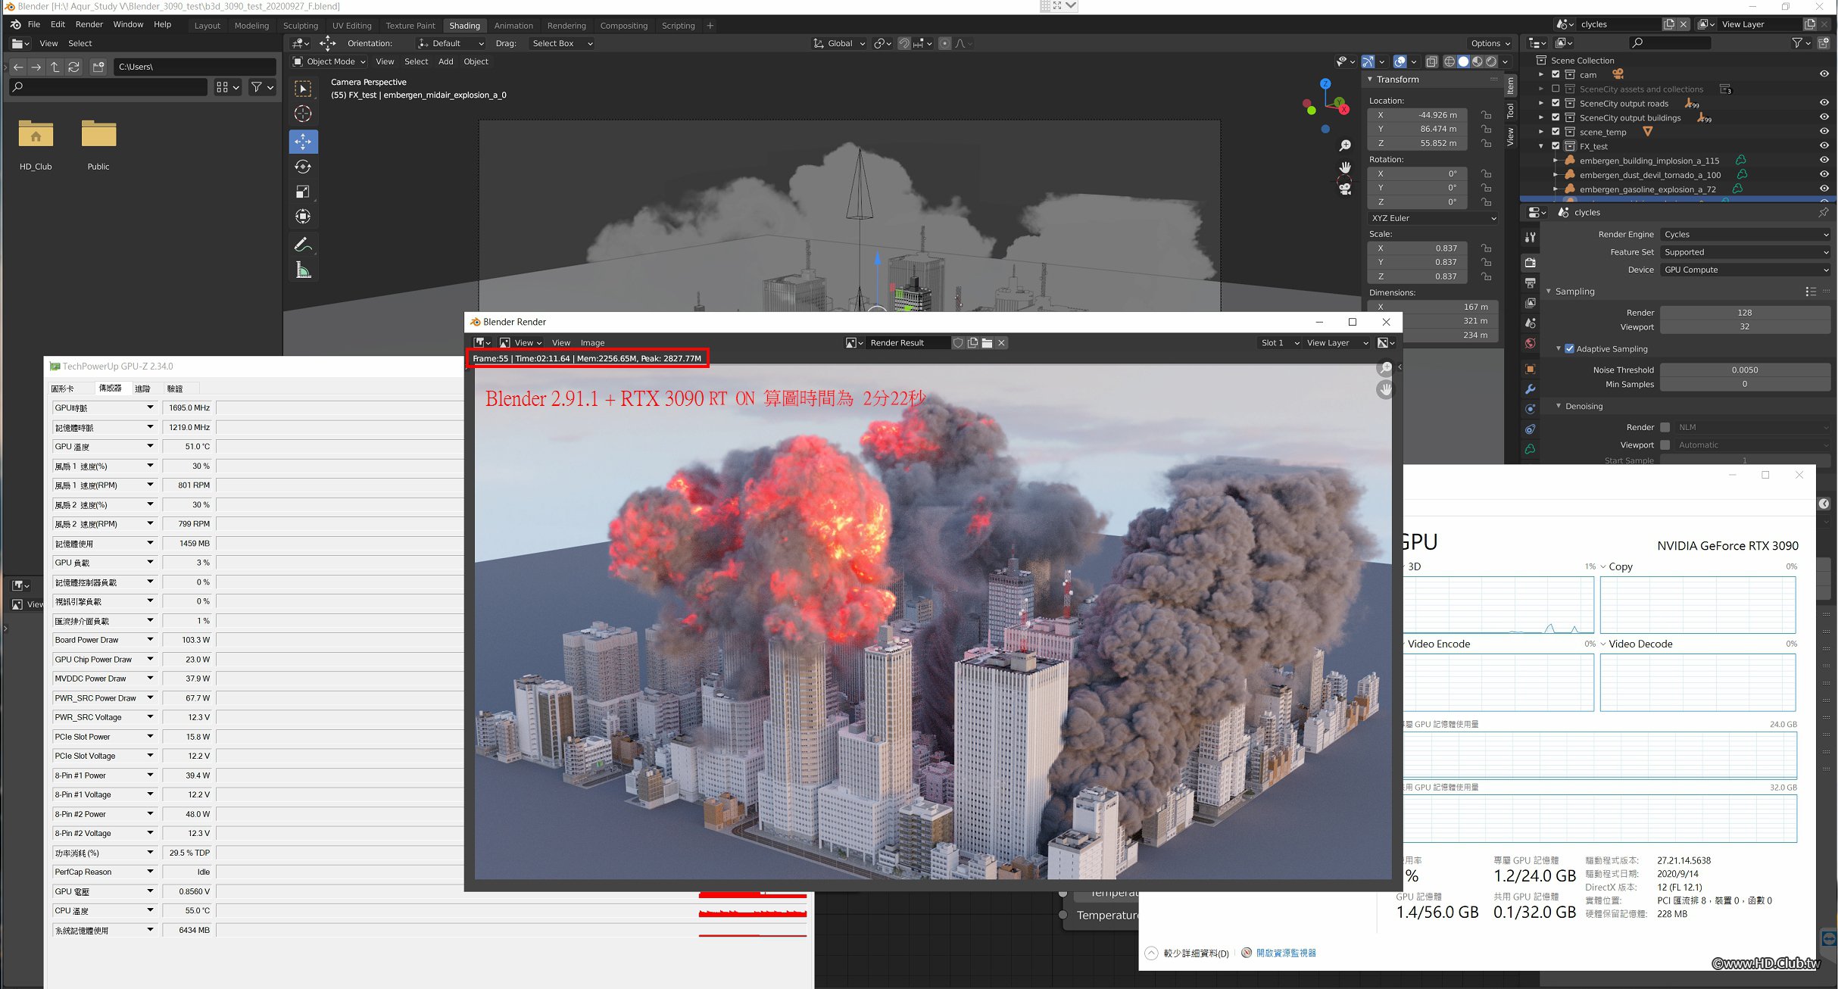
Task: Select the Rotate tool icon
Action: click(303, 167)
